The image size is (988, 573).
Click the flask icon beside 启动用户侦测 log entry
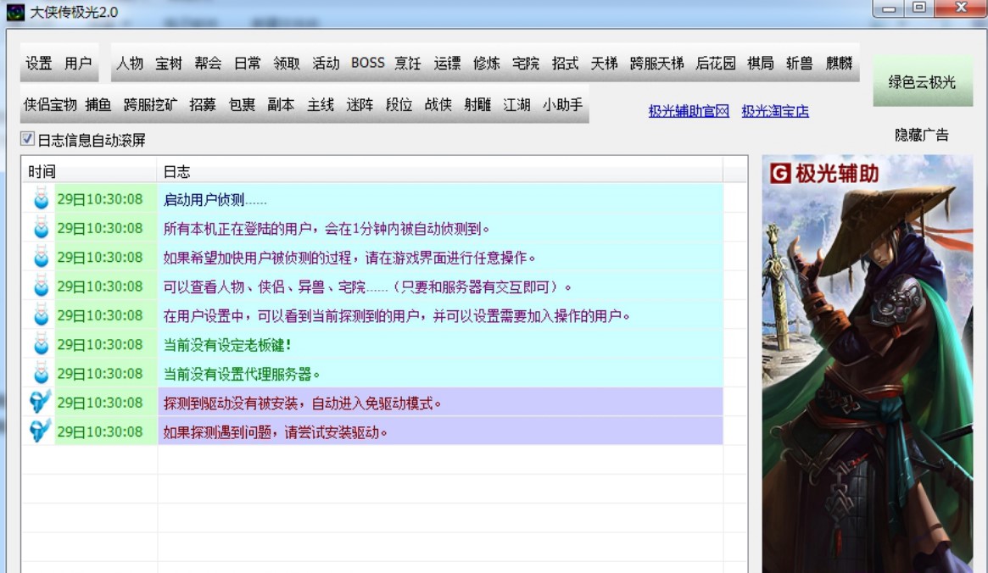(x=40, y=200)
